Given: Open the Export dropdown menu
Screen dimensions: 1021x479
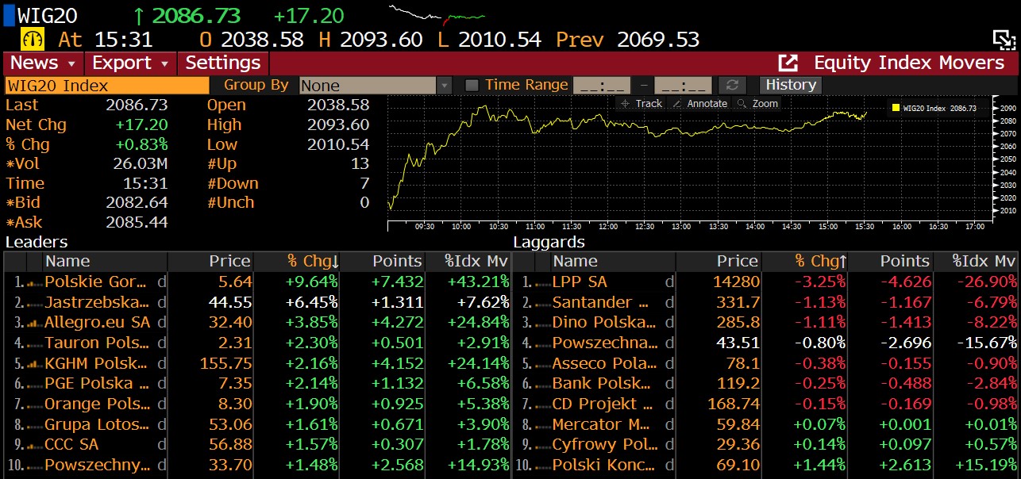Looking at the screenshot, I should 131,63.
